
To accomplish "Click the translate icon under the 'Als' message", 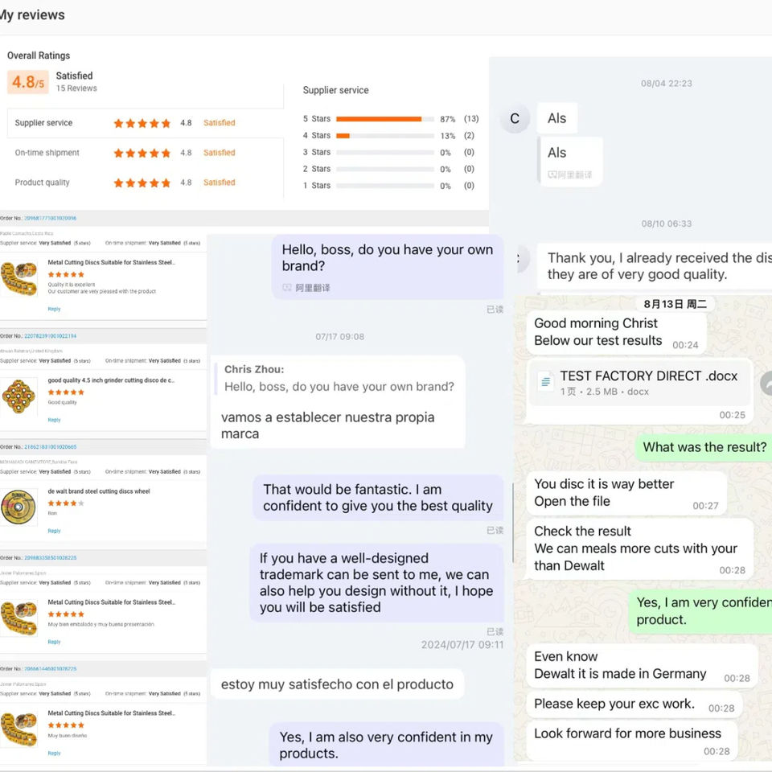I will (553, 175).
